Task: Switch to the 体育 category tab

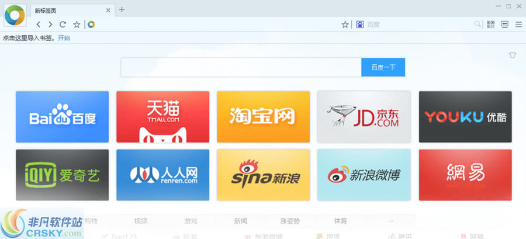Action: click(341, 221)
